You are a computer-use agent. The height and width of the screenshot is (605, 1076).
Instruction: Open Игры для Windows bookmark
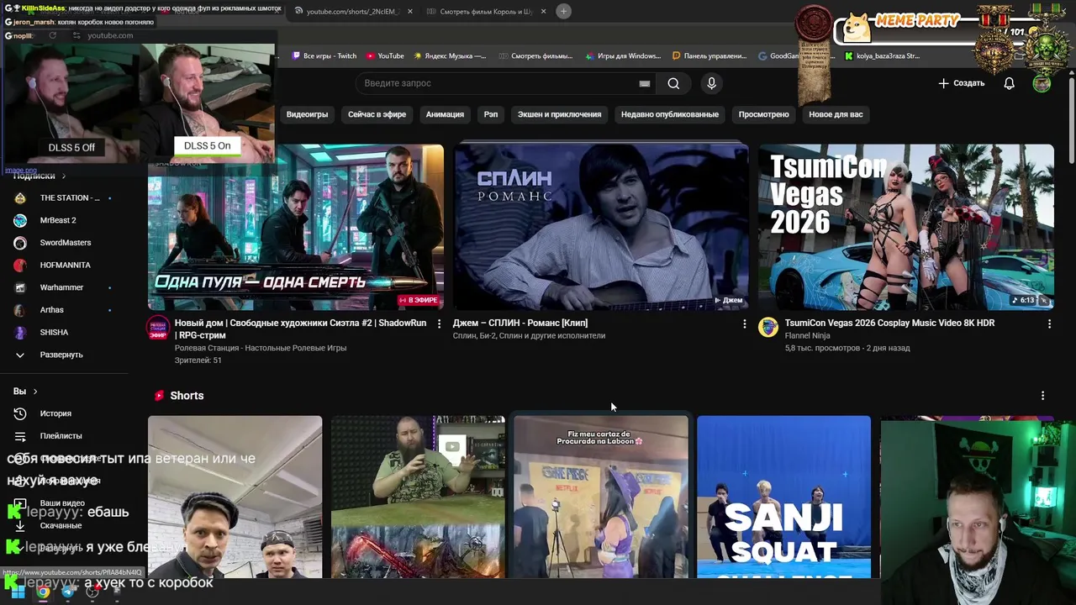[x=623, y=56]
